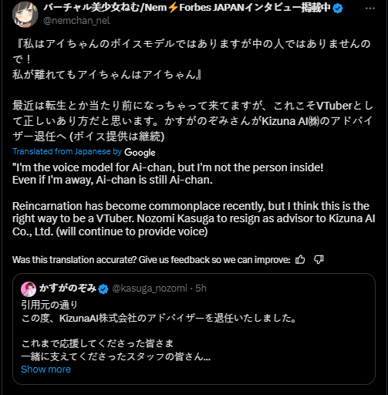This screenshot has width=388, height=395.
Task: Click the @kasuga_nozomi handle
Action: coord(150,289)
